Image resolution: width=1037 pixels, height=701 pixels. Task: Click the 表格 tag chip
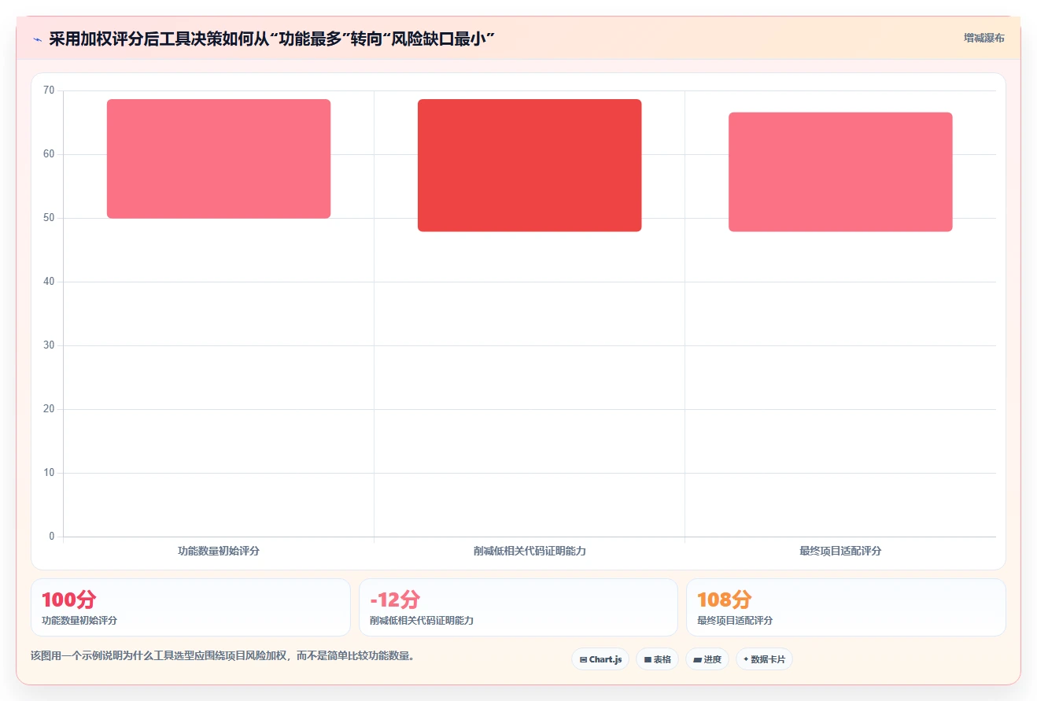[657, 659]
